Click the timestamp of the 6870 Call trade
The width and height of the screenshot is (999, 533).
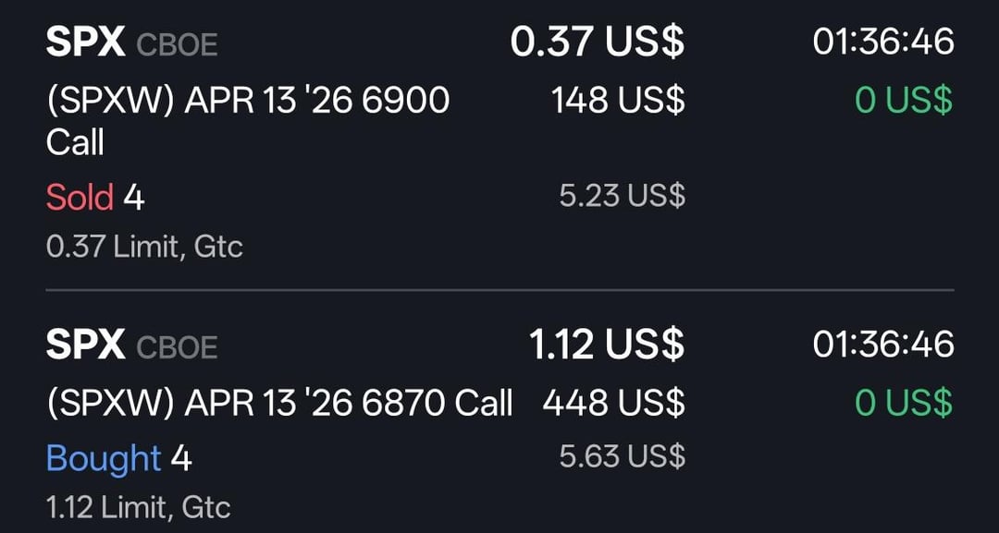click(x=882, y=345)
